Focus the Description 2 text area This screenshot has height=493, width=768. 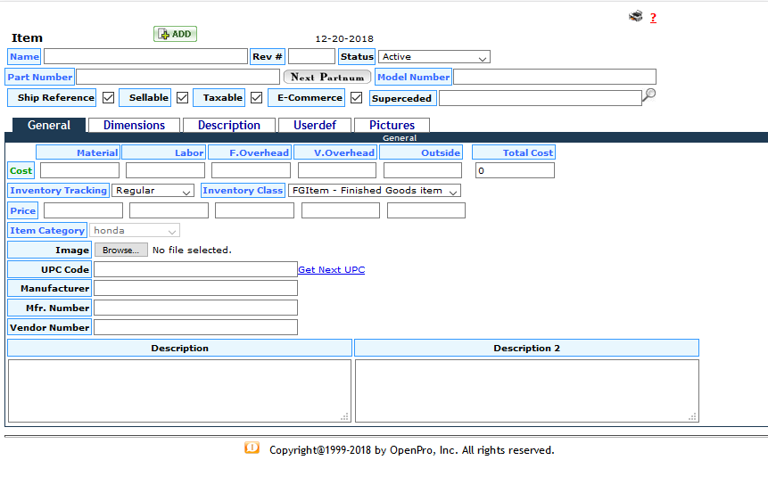[x=526, y=390]
